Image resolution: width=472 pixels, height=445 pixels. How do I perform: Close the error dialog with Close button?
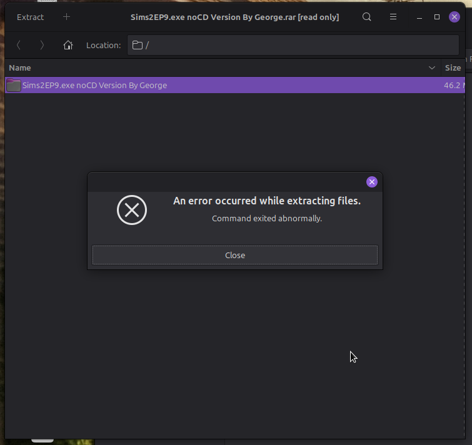point(235,255)
